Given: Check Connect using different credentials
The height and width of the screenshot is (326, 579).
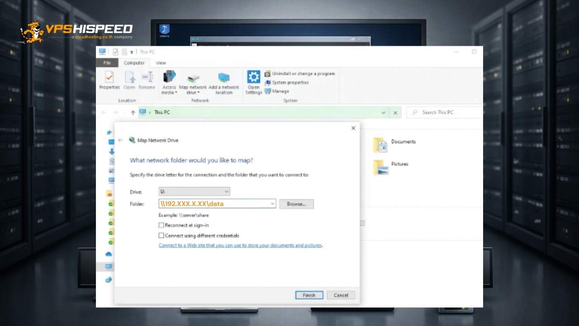Looking at the screenshot, I should 161,235.
